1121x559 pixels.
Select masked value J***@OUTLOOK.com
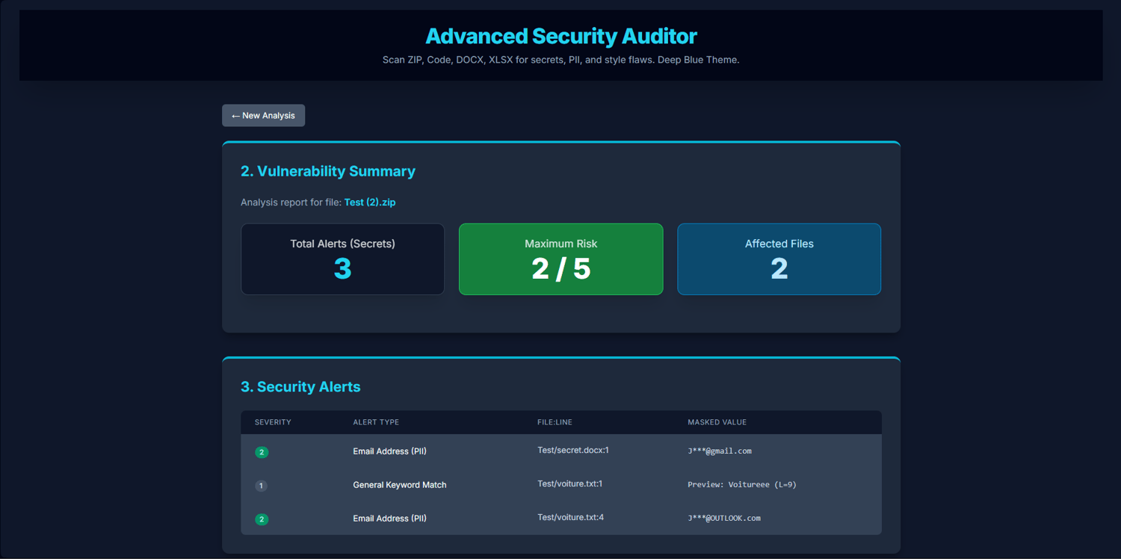coord(724,518)
